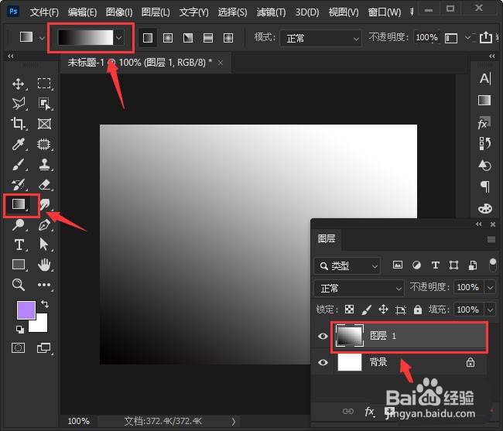Open the layer fx styles button
The height and width of the screenshot is (431, 503).
pyautogui.click(x=369, y=412)
